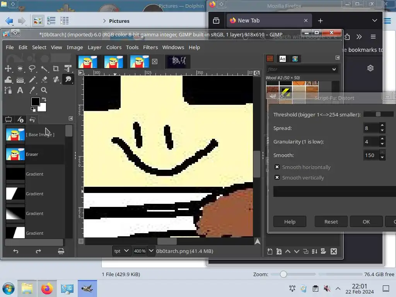The image size is (396, 297).
Task: Switch to the Fonts tab (Aa)
Action: (282, 59)
